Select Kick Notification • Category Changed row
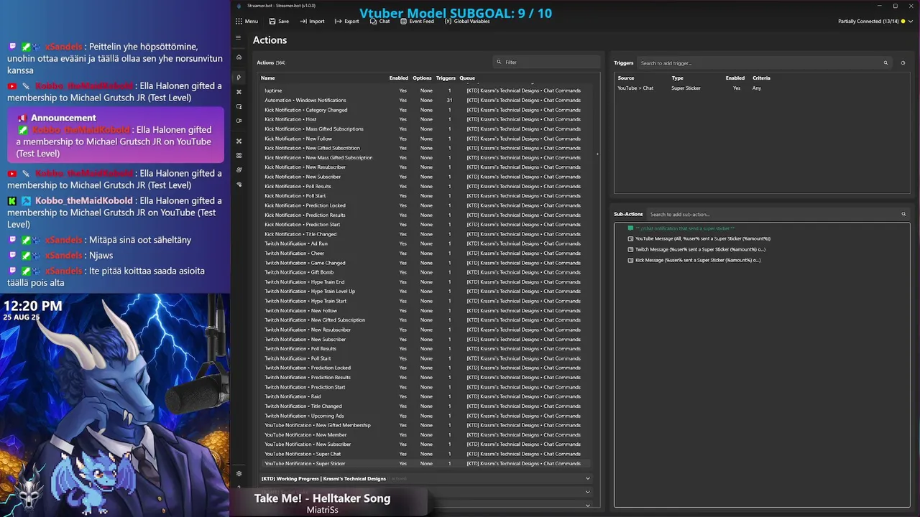Image resolution: width=920 pixels, height=517 pixels. click(x=424, y=110)
